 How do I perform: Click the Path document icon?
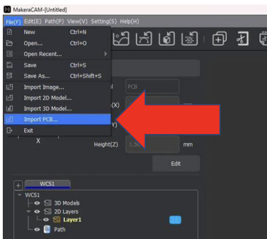(x=47, y=230)
